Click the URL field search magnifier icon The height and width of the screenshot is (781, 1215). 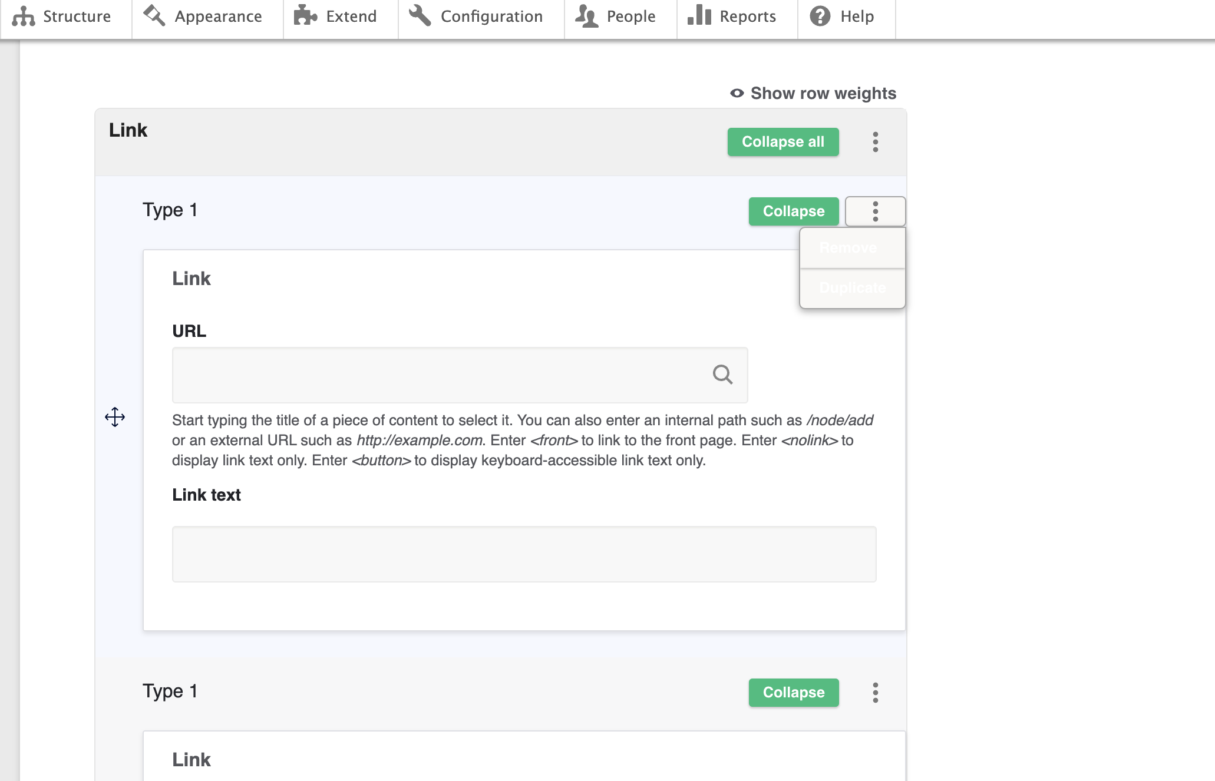coord(723,375)
